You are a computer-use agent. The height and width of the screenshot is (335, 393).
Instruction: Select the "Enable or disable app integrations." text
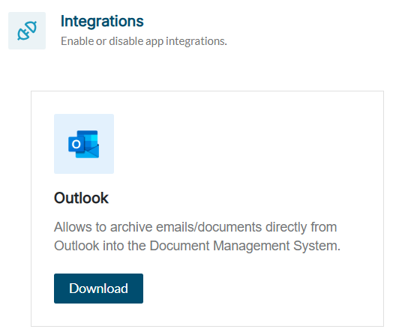144,41
